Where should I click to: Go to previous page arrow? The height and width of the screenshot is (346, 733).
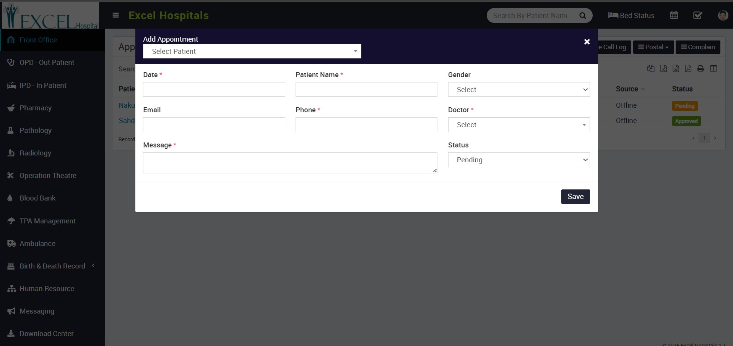693,138
